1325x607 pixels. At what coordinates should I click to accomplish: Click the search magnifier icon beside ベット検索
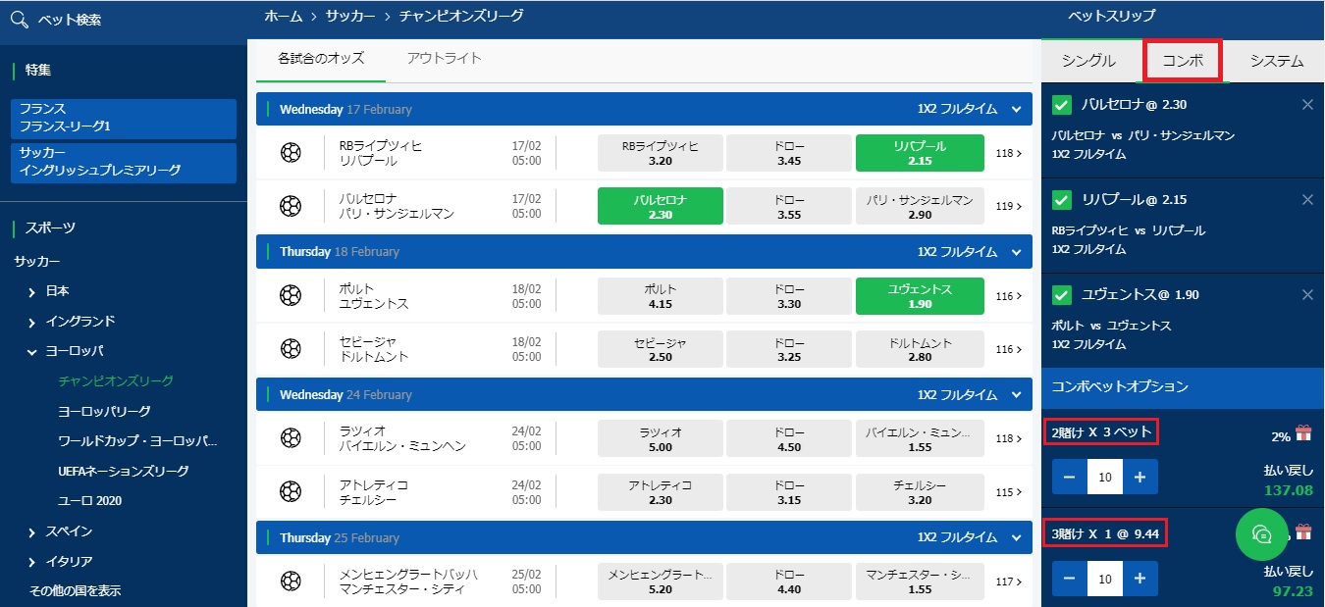tap(18, 20)
